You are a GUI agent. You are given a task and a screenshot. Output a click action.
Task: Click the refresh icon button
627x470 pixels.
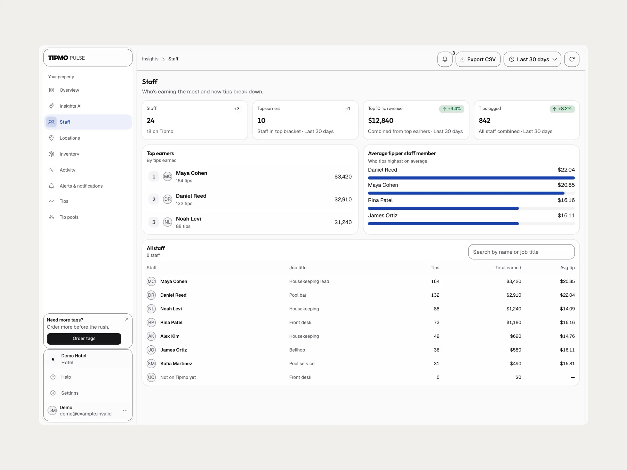pos(572,59)
